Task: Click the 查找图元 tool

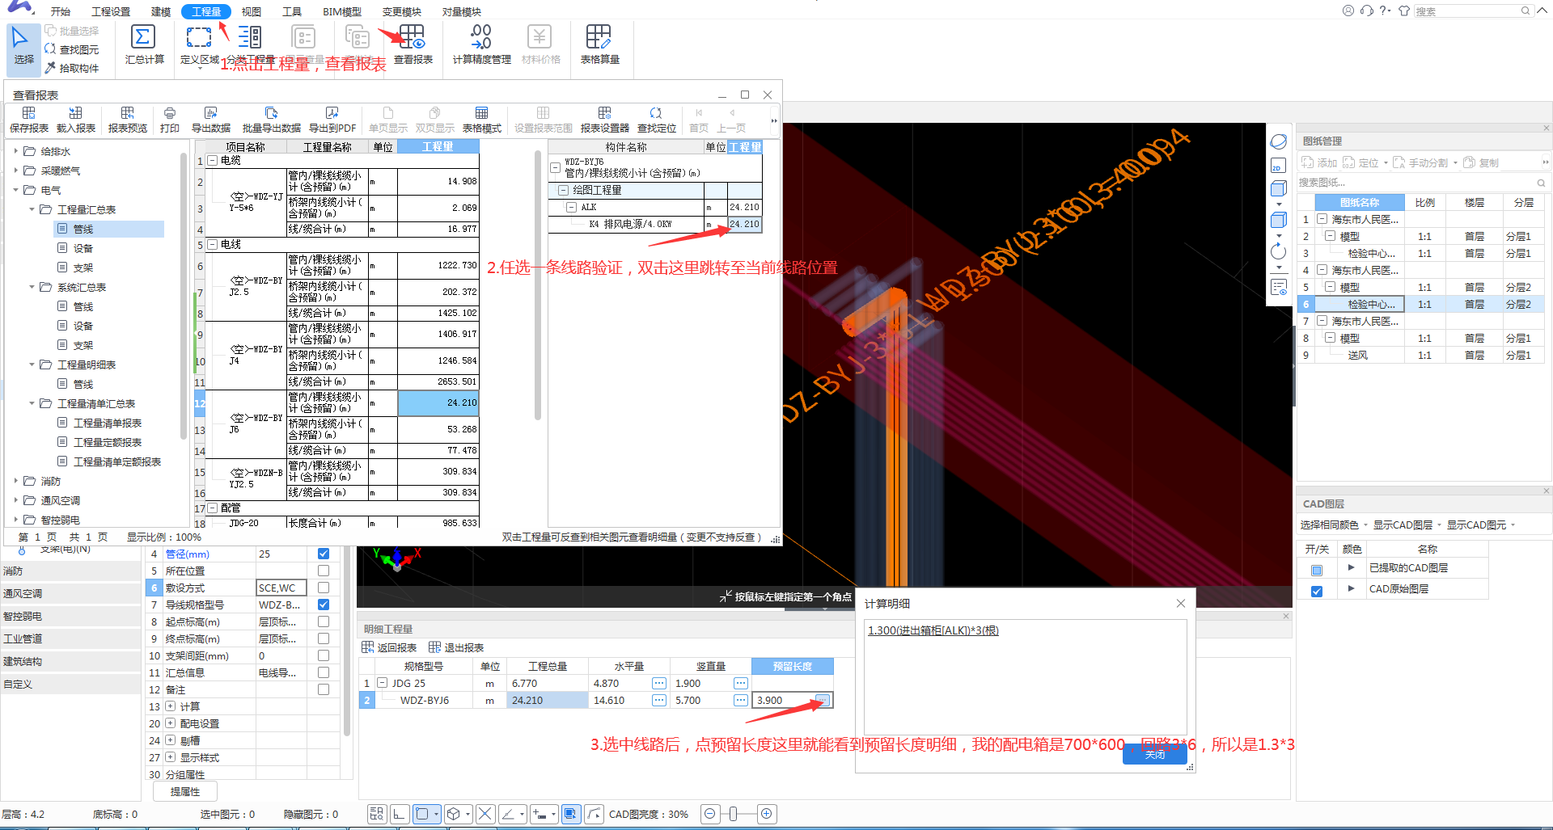Action: [x=72, y=49]
